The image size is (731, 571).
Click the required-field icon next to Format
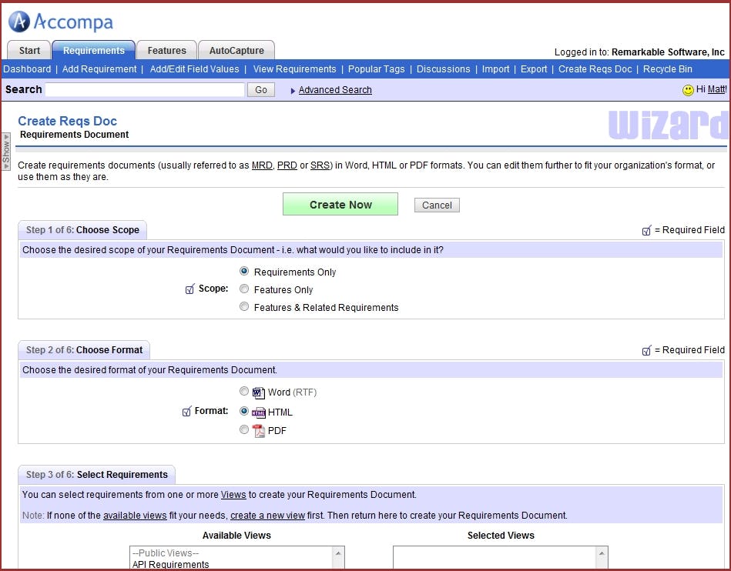coord(186,411)
